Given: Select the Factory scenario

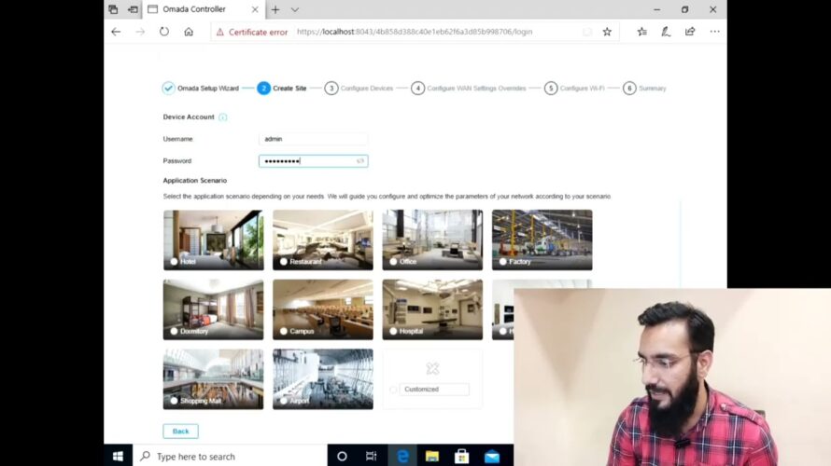Looking at the screenshot, I should point(542,240).
